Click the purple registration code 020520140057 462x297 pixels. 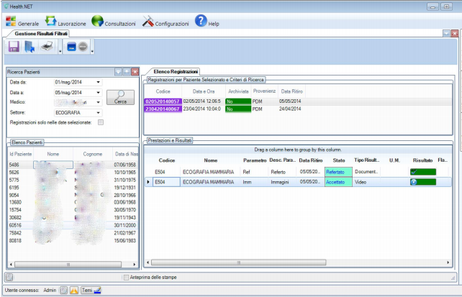[x=162, y=101]
